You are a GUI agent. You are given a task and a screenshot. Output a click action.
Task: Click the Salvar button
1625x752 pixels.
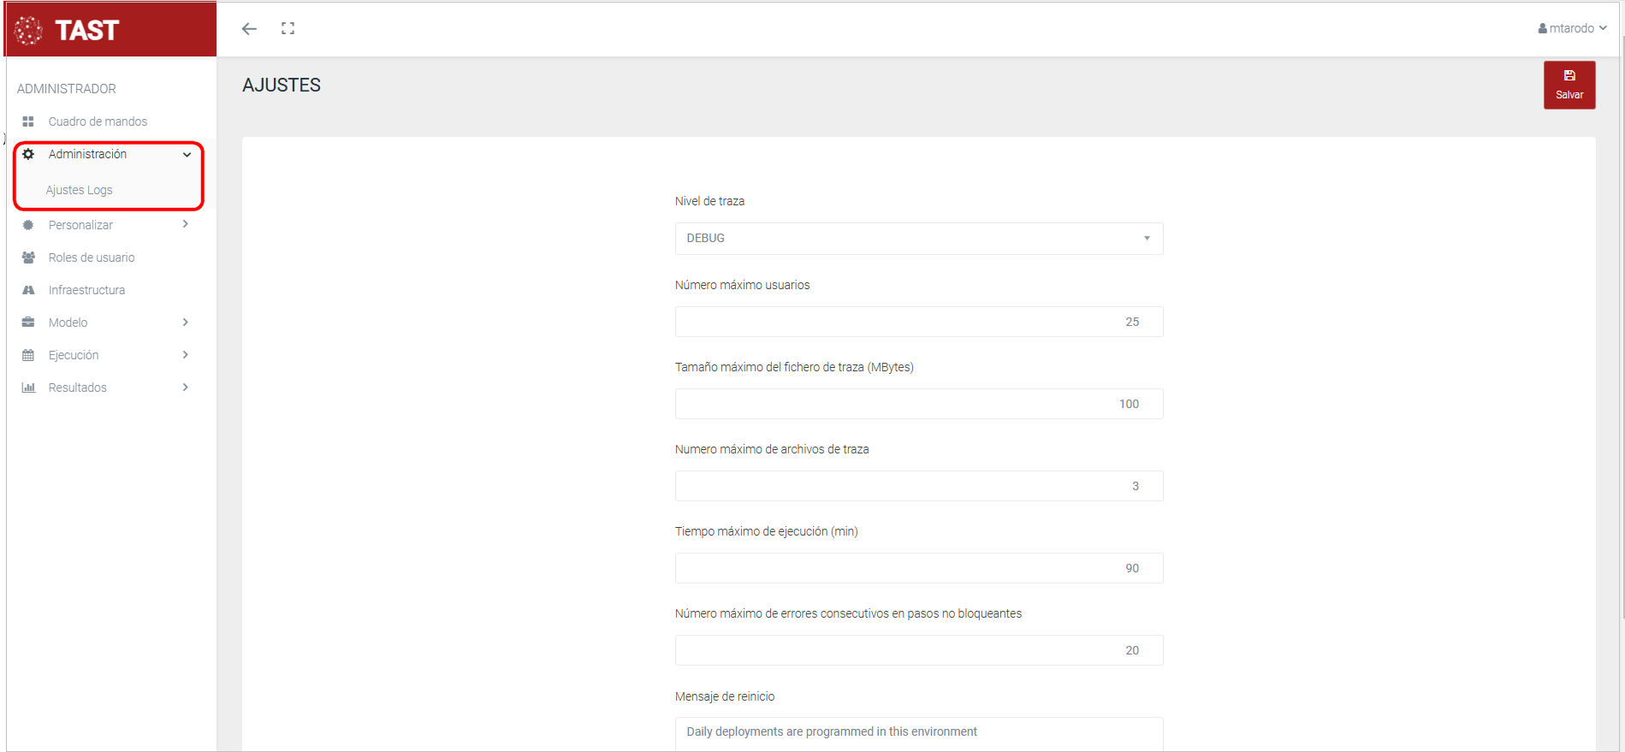click(1569, 85)
